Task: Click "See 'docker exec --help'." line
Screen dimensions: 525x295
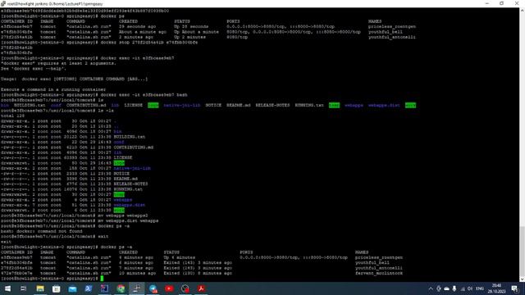Action: point(34,69)
